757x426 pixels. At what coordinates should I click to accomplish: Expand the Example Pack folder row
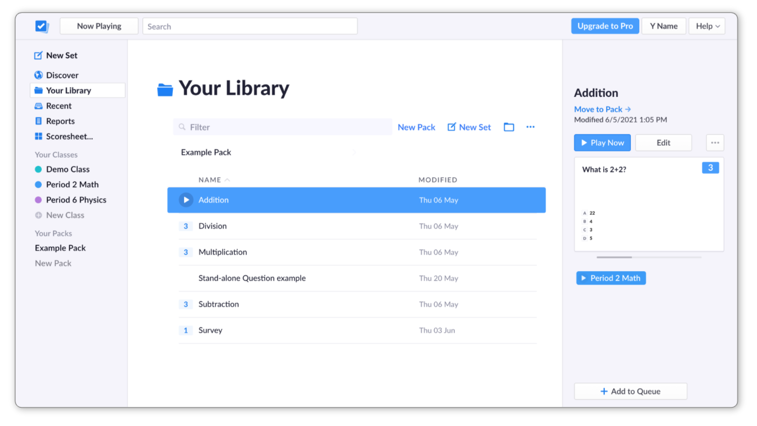coord(206,152)
